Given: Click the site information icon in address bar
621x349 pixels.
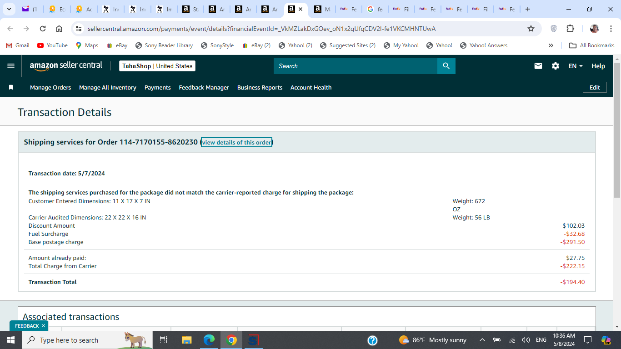Looking at the screenshot, I should pos(79,29).
